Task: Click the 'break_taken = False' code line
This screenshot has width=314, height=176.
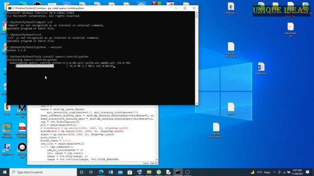Action: (x=55, y=140)
